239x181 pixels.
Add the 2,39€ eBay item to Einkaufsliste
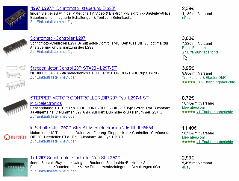point(53,22)
